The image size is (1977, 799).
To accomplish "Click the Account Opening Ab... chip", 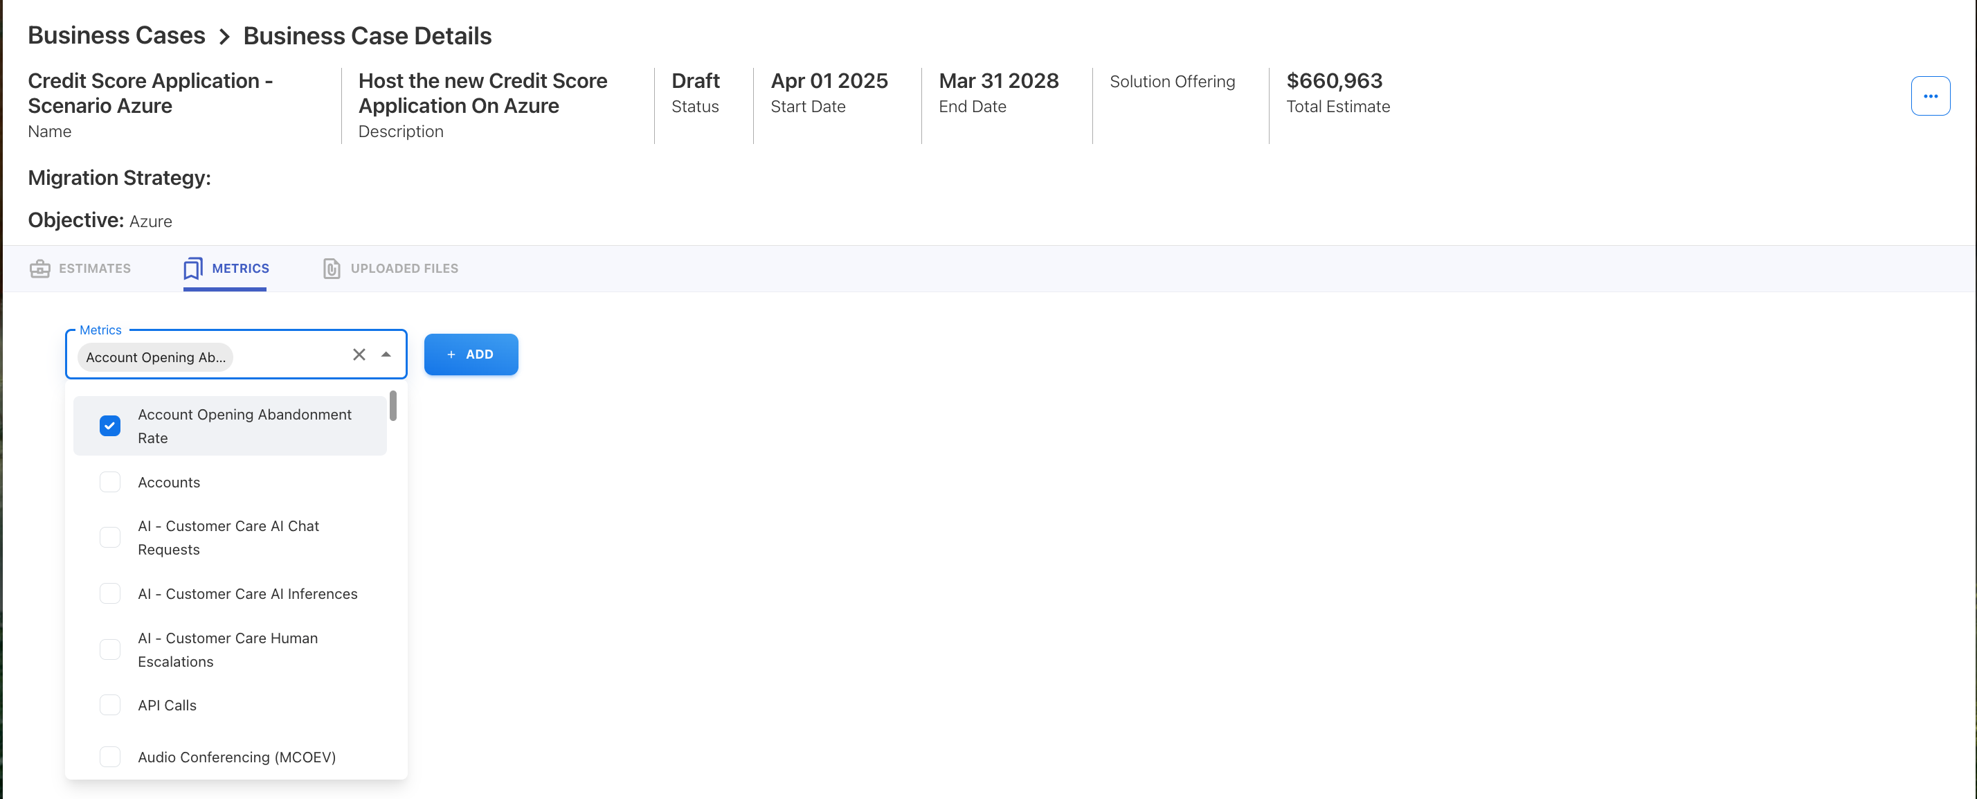I will (156, 357).
